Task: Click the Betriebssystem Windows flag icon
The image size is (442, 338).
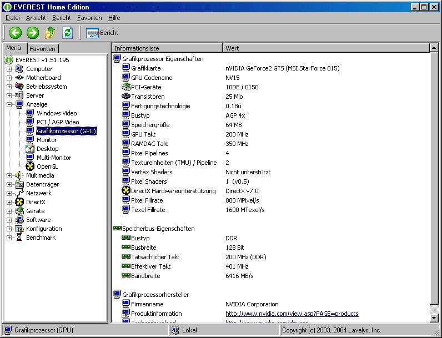Action: click(19, 86)
